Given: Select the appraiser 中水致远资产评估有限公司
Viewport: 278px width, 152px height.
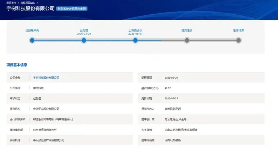Looking at the screenshot, I should point(49,140).
